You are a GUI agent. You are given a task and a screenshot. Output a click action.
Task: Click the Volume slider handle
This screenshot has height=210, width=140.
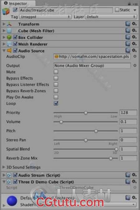tap(61, 122)
